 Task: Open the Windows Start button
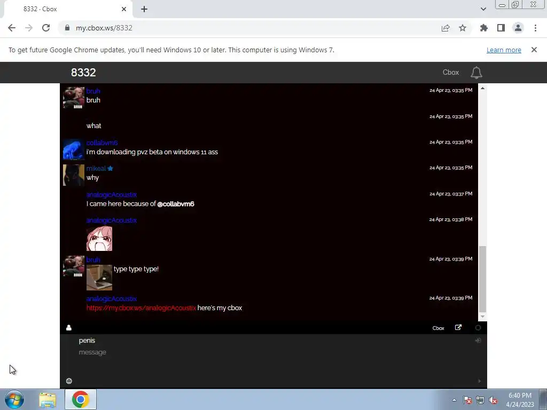coord(14,399)
